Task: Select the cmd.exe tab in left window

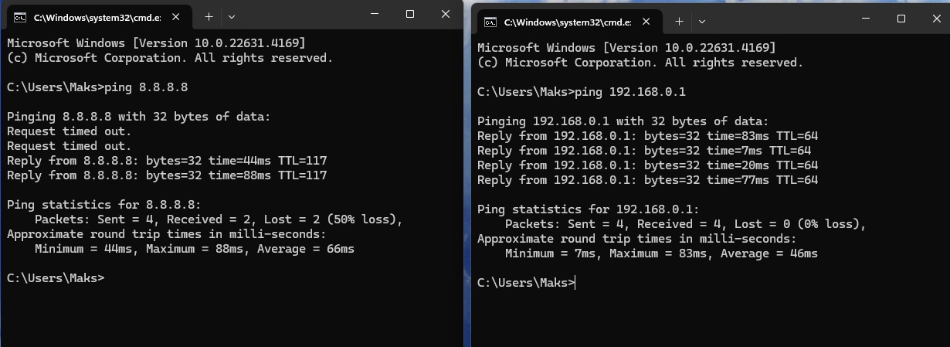Action: click(98, 16)
